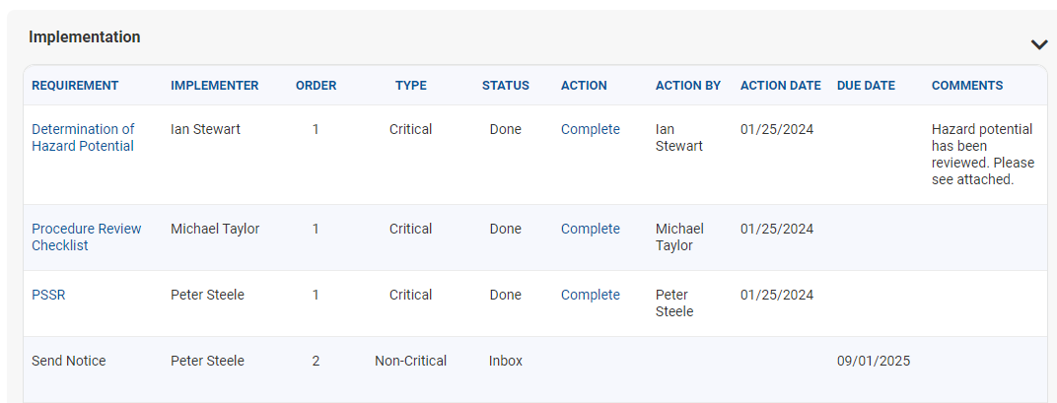Select the Send Notice requirement row
Image resolution: width=1057 pixels, height=403 pixels.
(x=69, y=361)
